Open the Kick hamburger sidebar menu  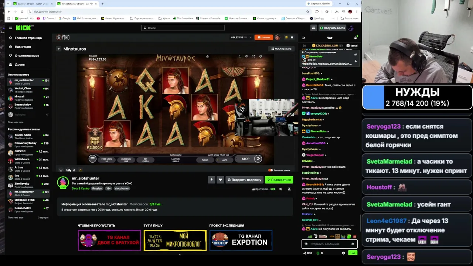(10, 28)
